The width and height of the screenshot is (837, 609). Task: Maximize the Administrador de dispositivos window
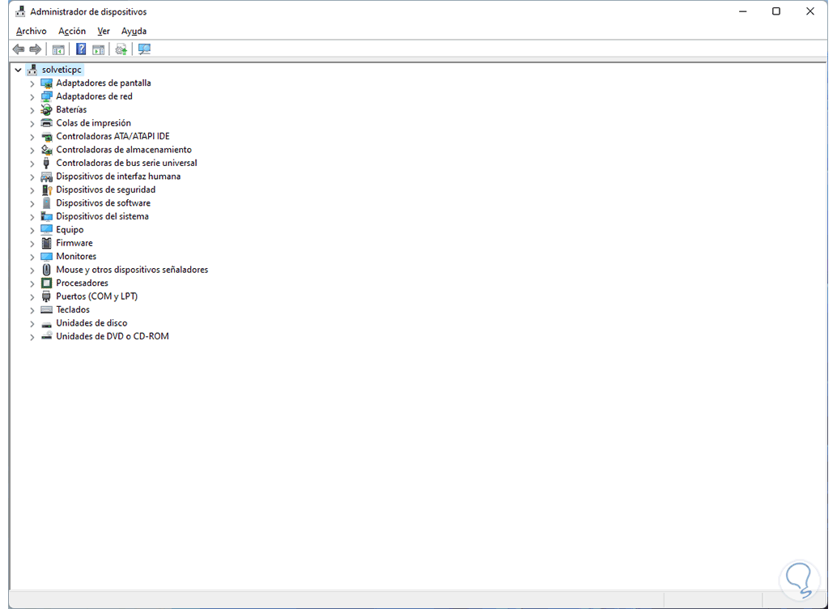pos(776,11)
